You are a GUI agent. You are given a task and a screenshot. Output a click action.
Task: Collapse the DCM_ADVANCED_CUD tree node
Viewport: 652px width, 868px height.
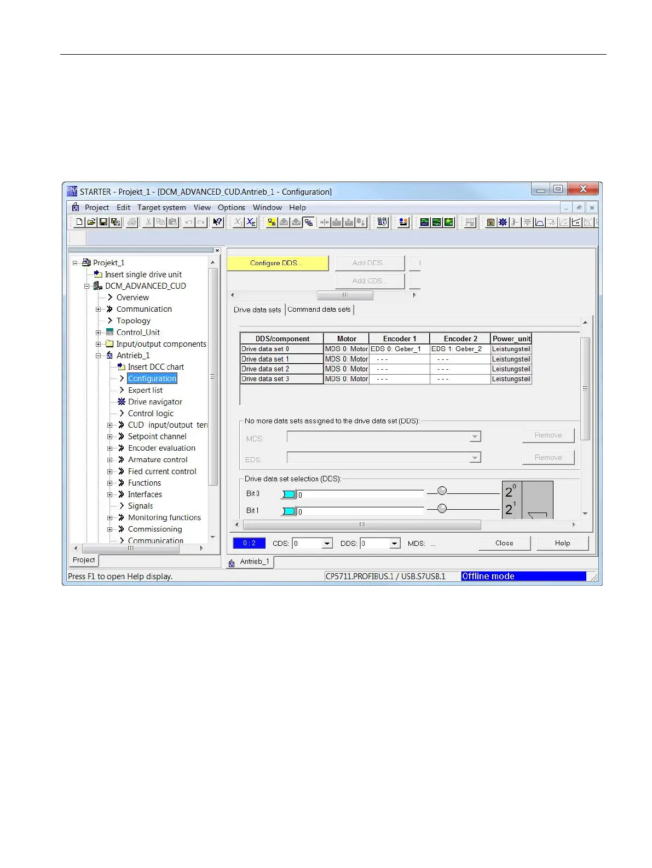pos(86,286)
